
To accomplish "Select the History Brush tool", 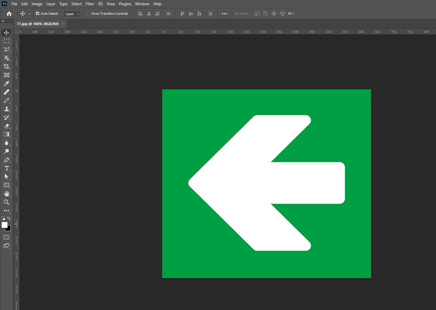I will tap(6, 118).
